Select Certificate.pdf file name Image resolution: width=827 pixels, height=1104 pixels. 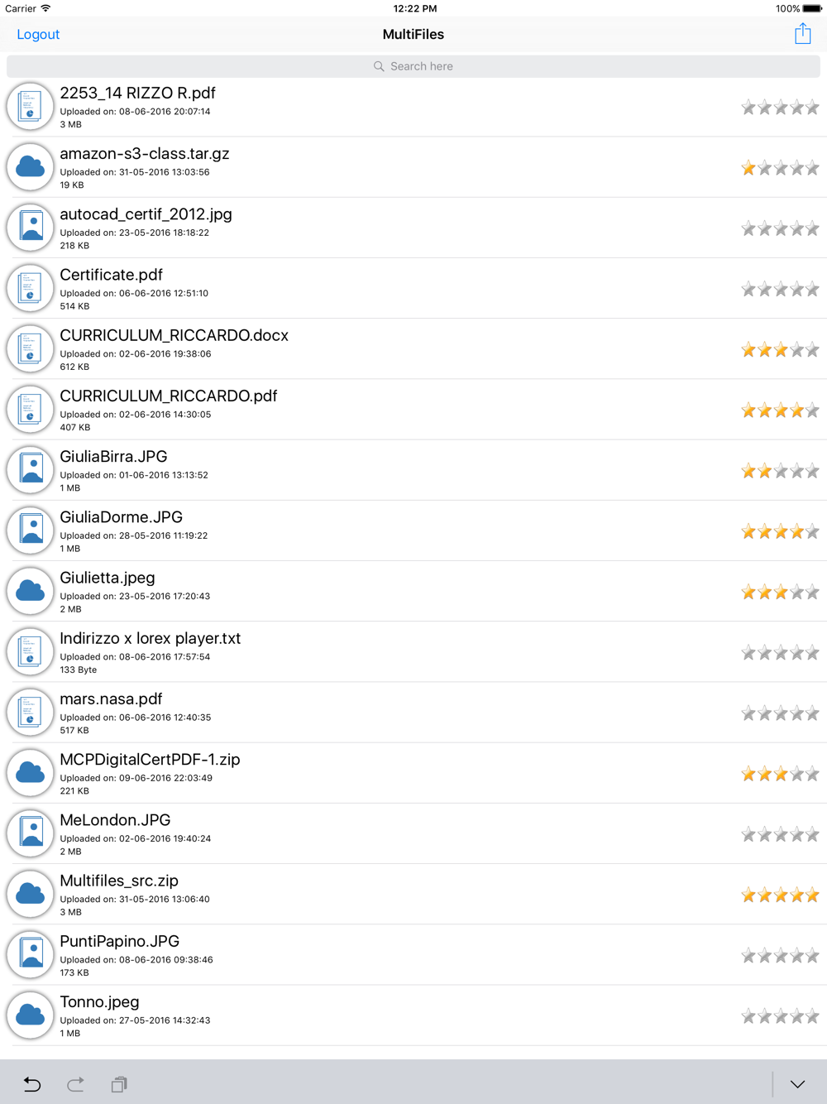pyautogui.click(x=111, y=275)
